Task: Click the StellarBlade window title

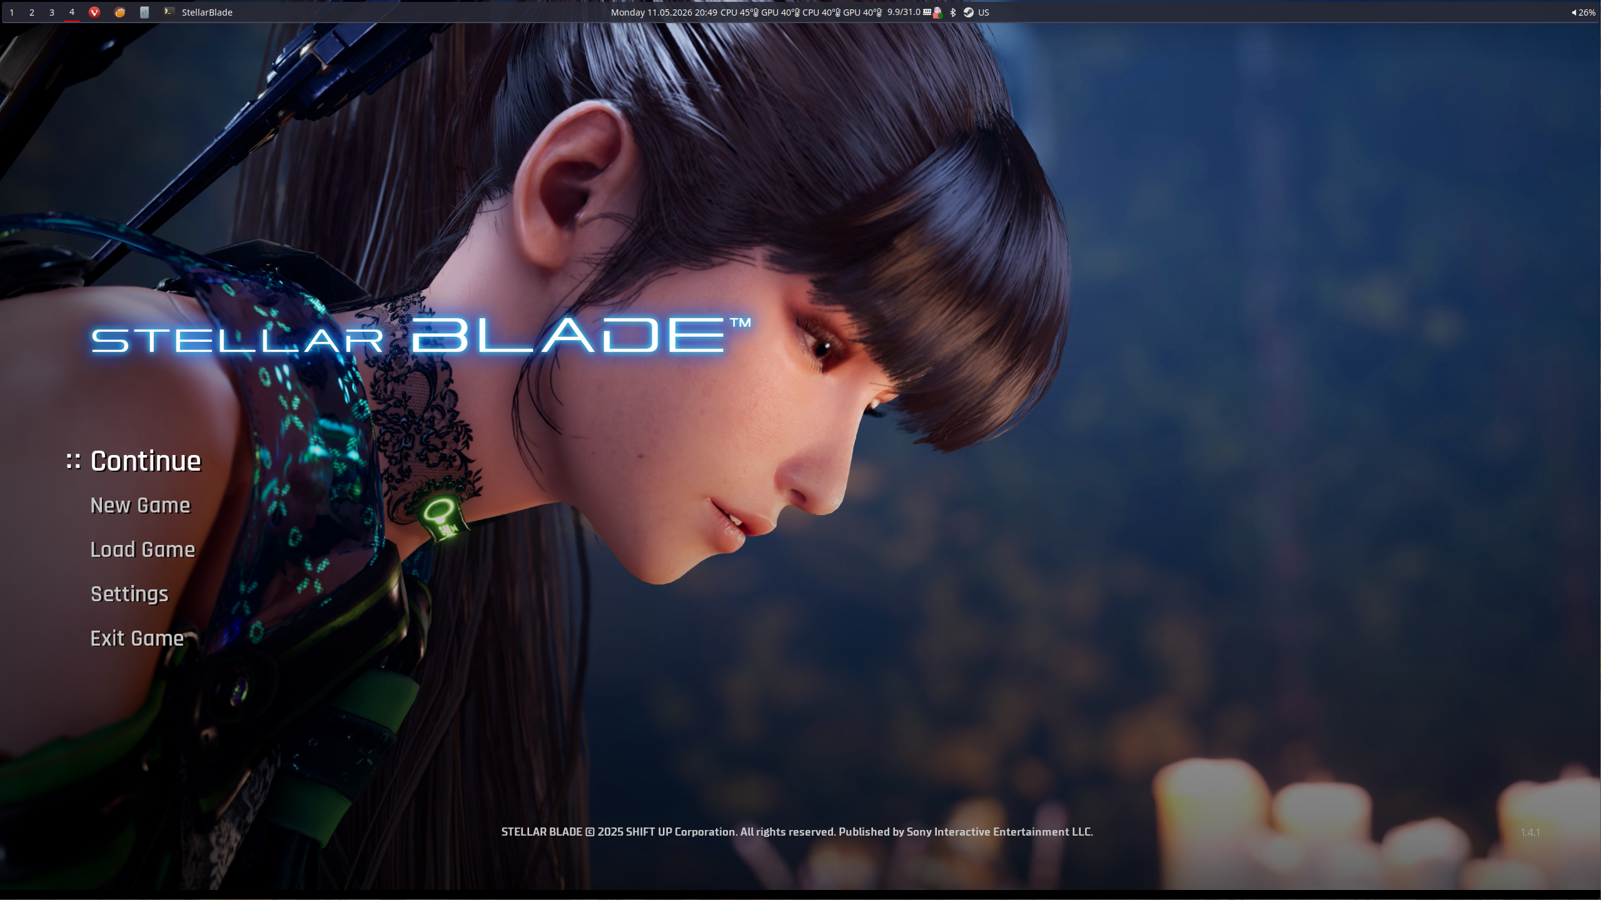Action: tap(207, 12)
